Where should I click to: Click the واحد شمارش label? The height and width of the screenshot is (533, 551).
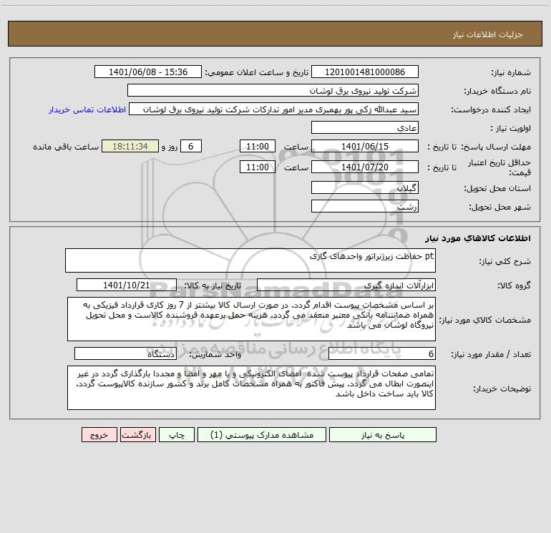[x=215, y=355]
